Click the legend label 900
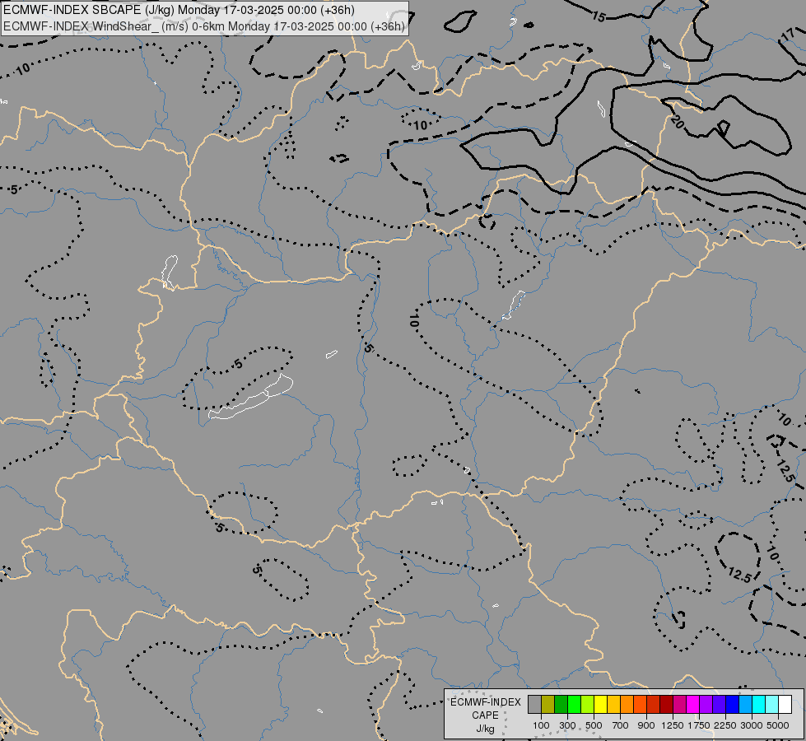The width and height of the screenshot is (806, 741). point(646,725)
